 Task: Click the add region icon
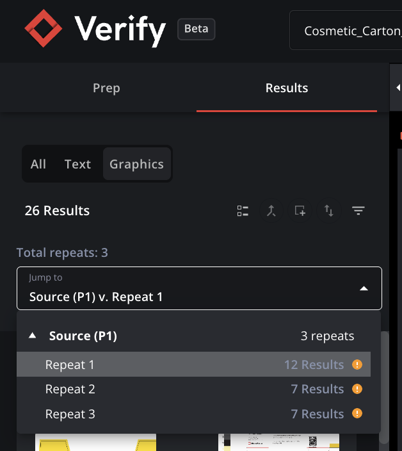(x=300, y=211)
